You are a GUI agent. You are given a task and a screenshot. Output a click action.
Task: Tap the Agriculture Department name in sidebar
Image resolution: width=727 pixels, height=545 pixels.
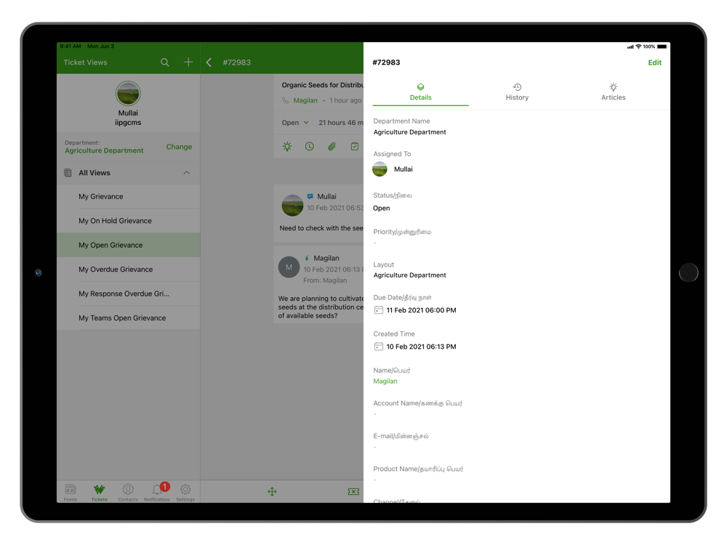104,150
